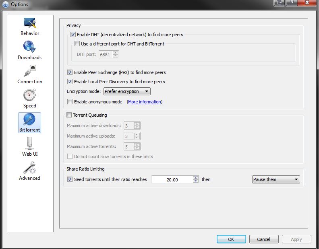Click the Maximum active uploads field
This screenshot has width=319, height=249.
coord(129,136)
